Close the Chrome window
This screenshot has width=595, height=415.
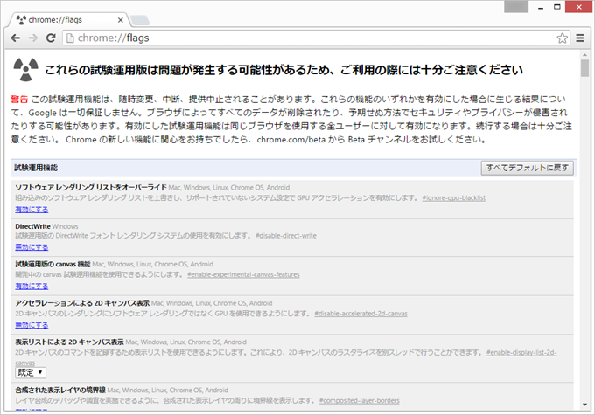(x=578, y=7)
